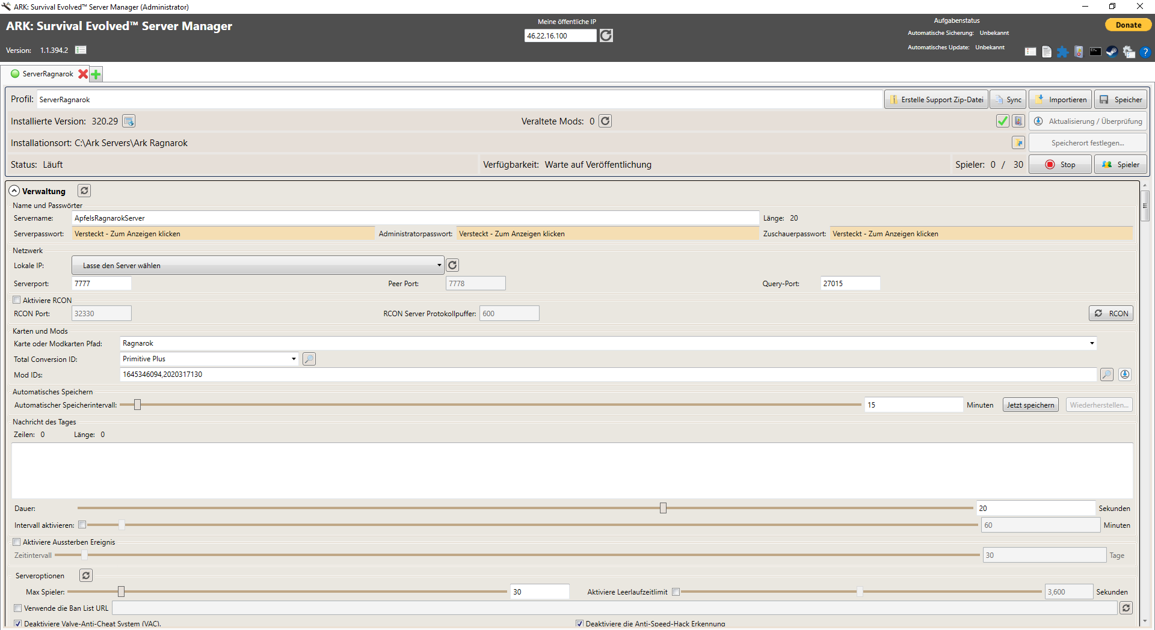
Task: Reset Serveroptionen with refresh icon
Action: [x=86, y=575]
